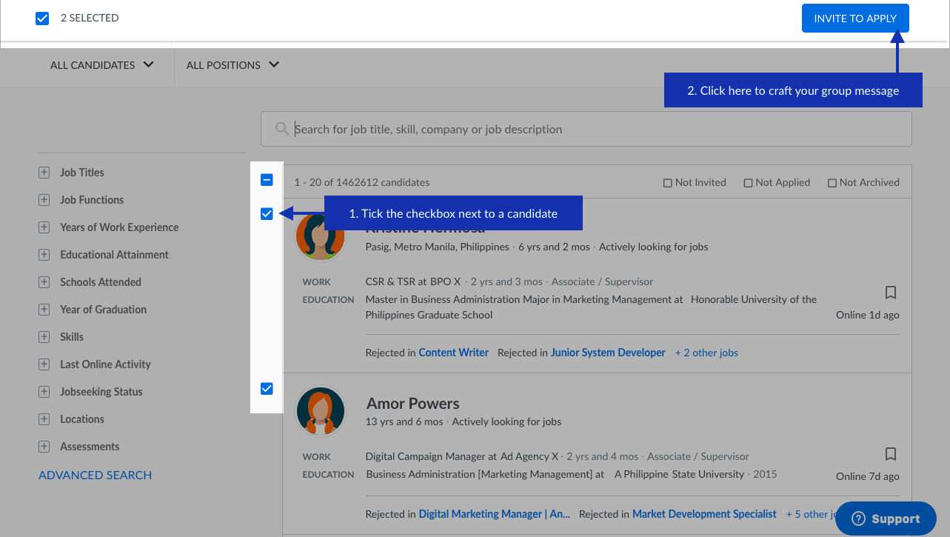Image resolution: width=950 pixels, height=537 pixels.
Task: Expand the Skills filter plus icon
Action: pyautogui.click(x=44, y=337)
